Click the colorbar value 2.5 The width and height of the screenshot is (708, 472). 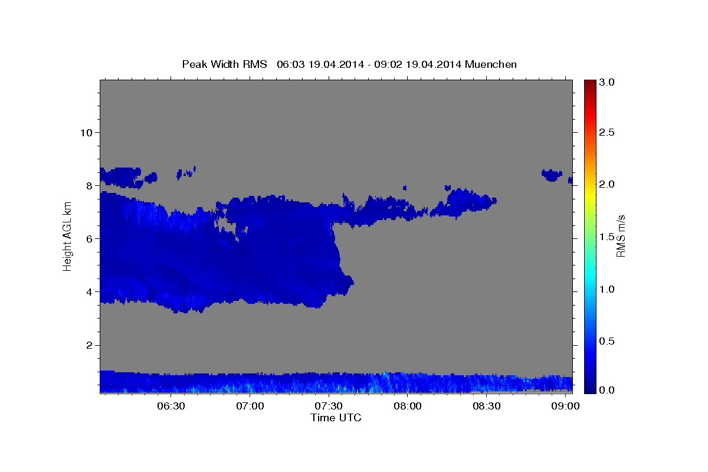click(608, 132)
